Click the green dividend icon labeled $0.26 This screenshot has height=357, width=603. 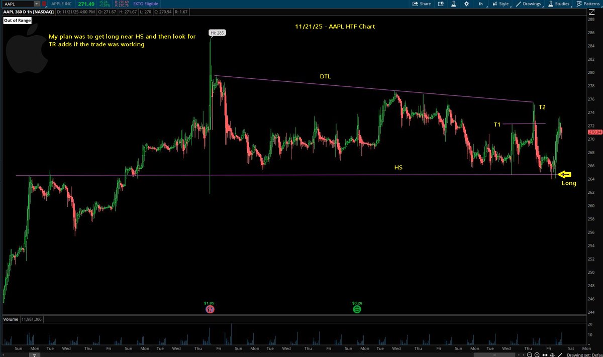click(x=357, y=310)
